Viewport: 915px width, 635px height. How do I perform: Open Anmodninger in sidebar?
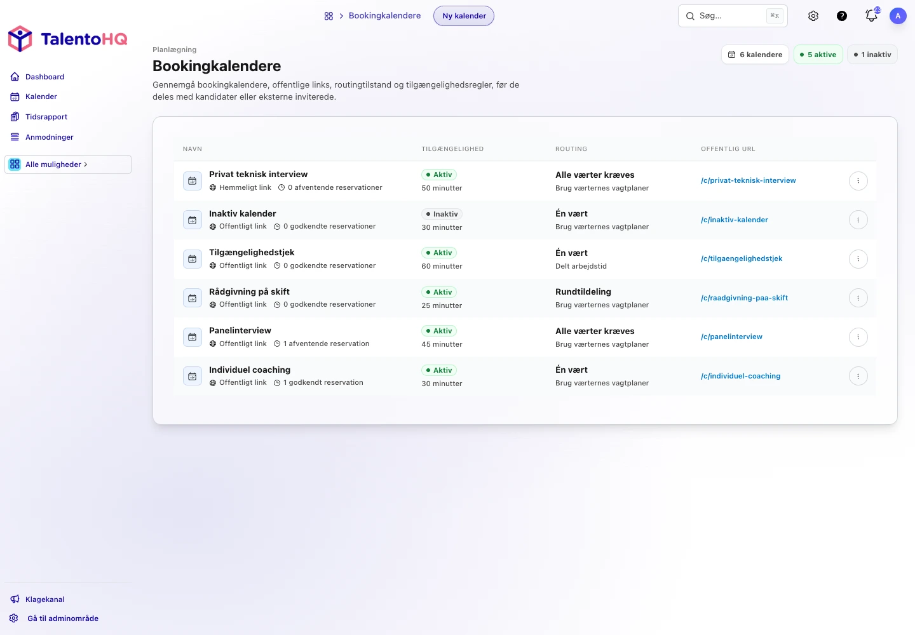50,137
